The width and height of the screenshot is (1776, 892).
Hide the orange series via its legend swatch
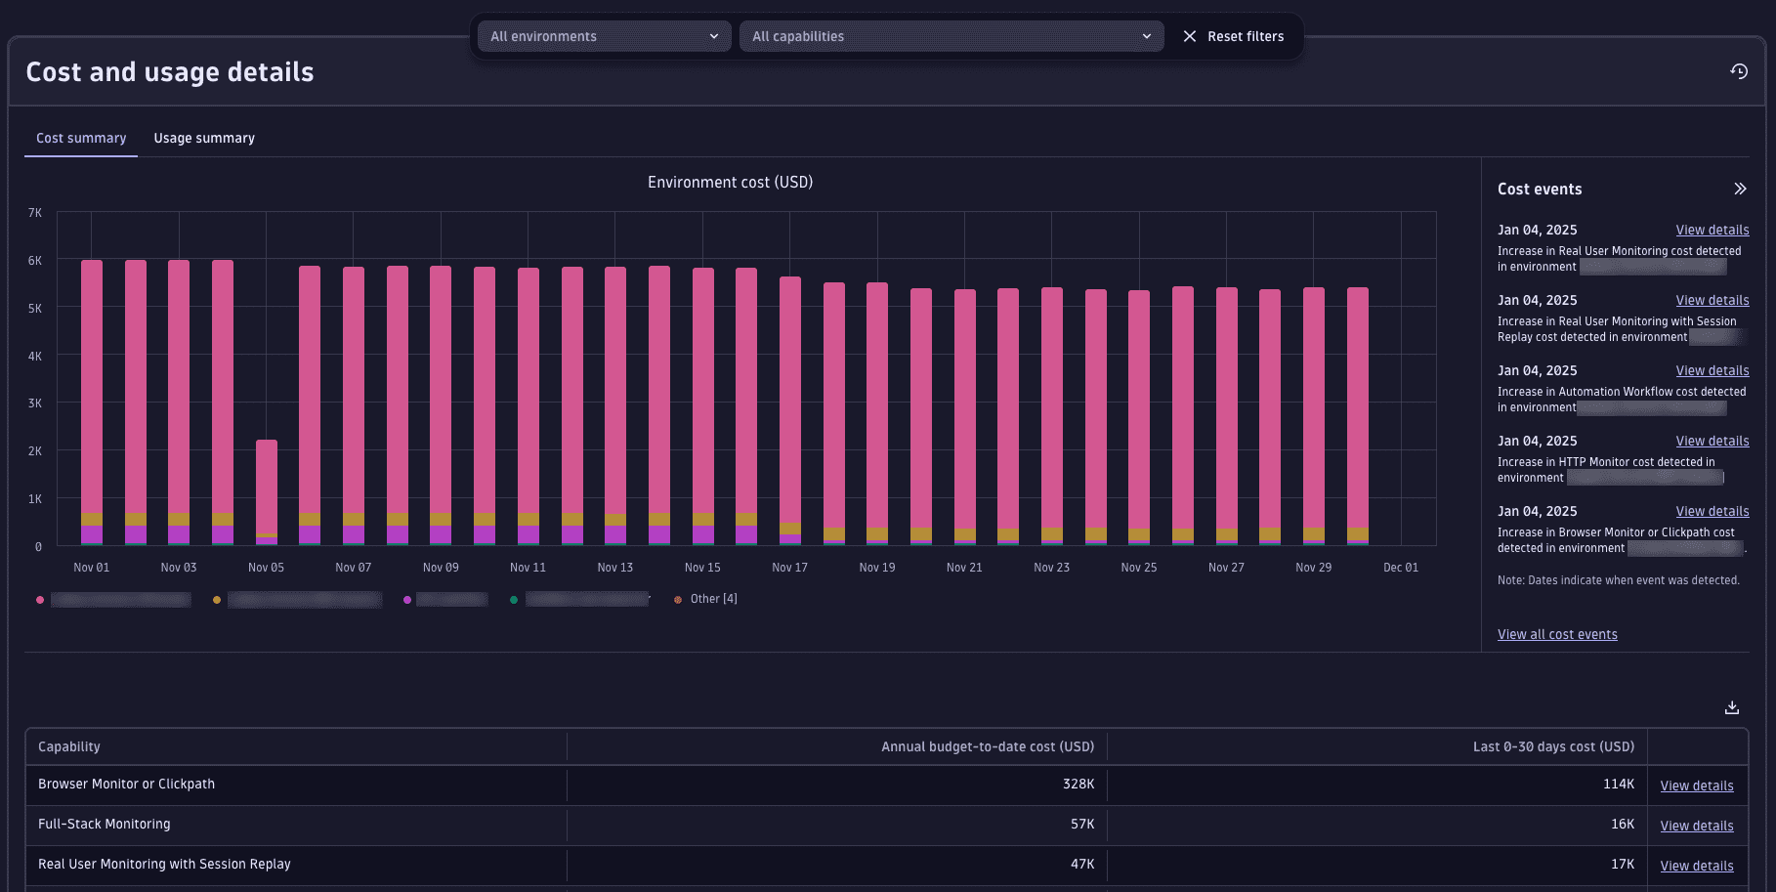tap(216, 600)
